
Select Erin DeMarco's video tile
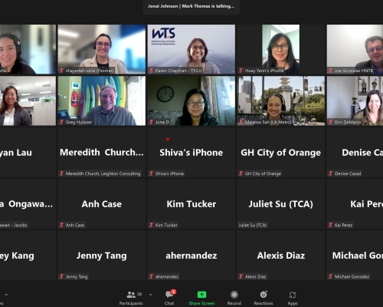355,101
